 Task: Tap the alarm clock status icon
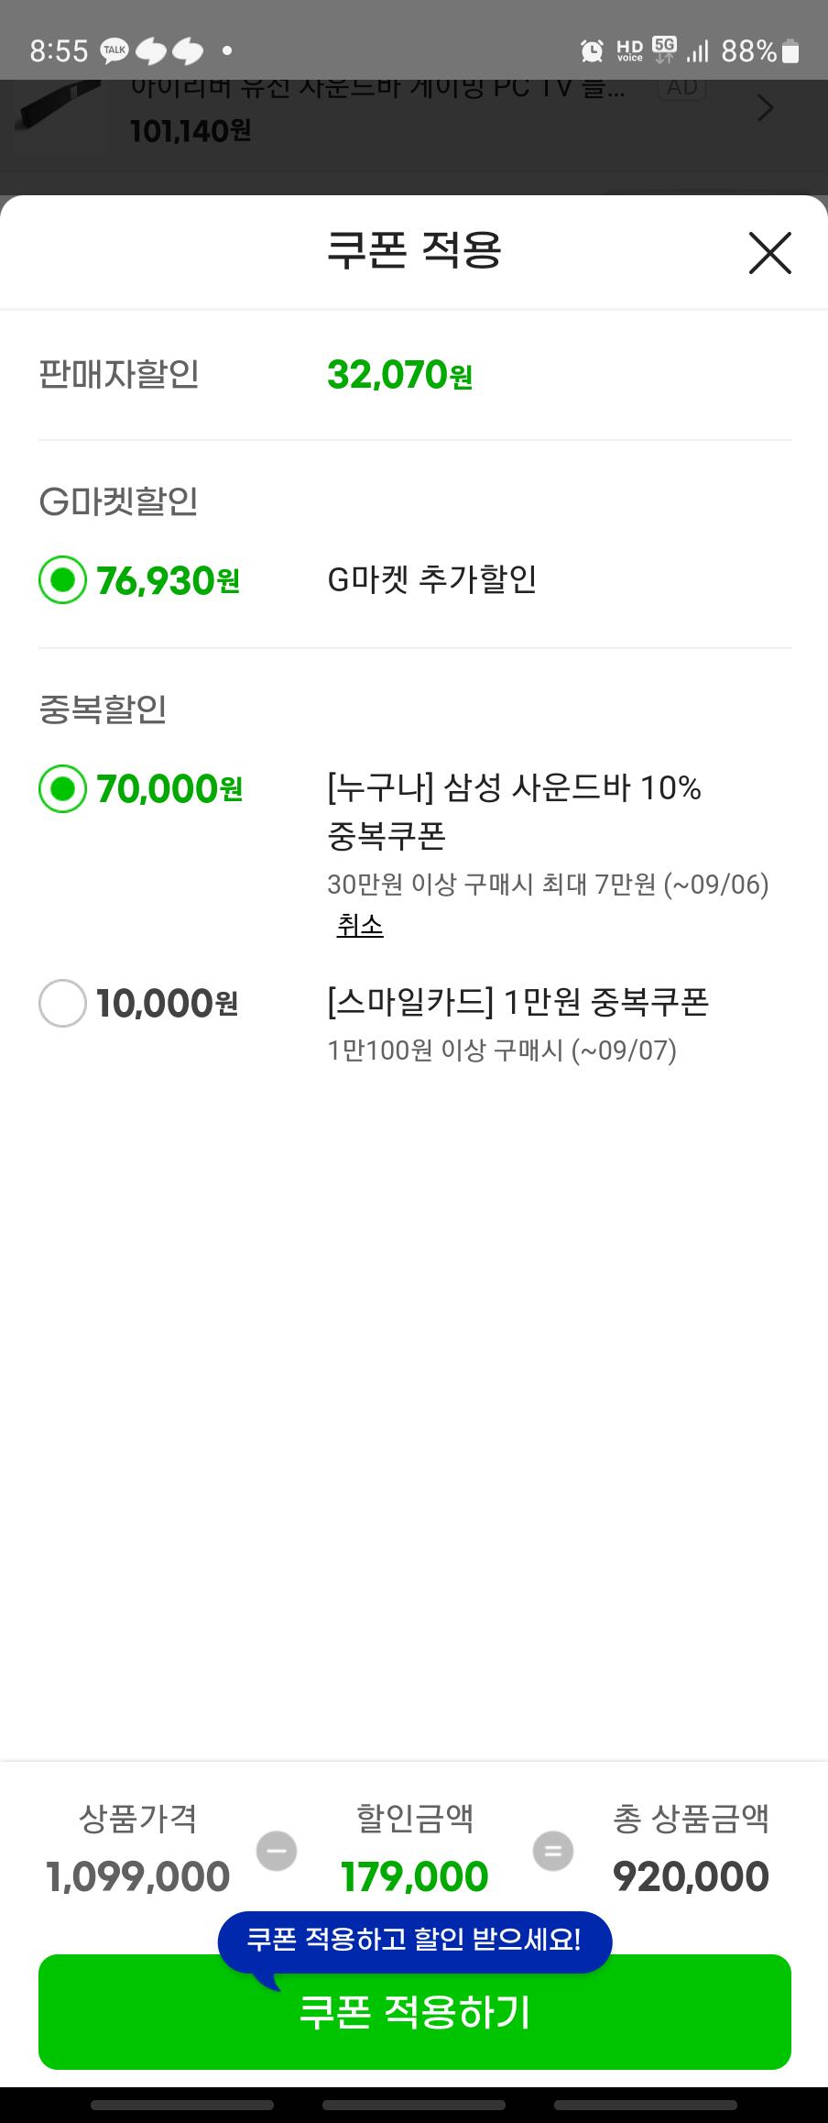click(x=592, y=51)
